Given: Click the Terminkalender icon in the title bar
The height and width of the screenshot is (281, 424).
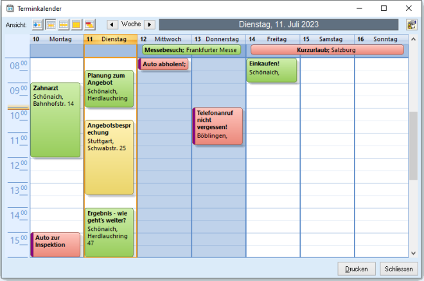Looking at the screenshot, I should (10, 8).
